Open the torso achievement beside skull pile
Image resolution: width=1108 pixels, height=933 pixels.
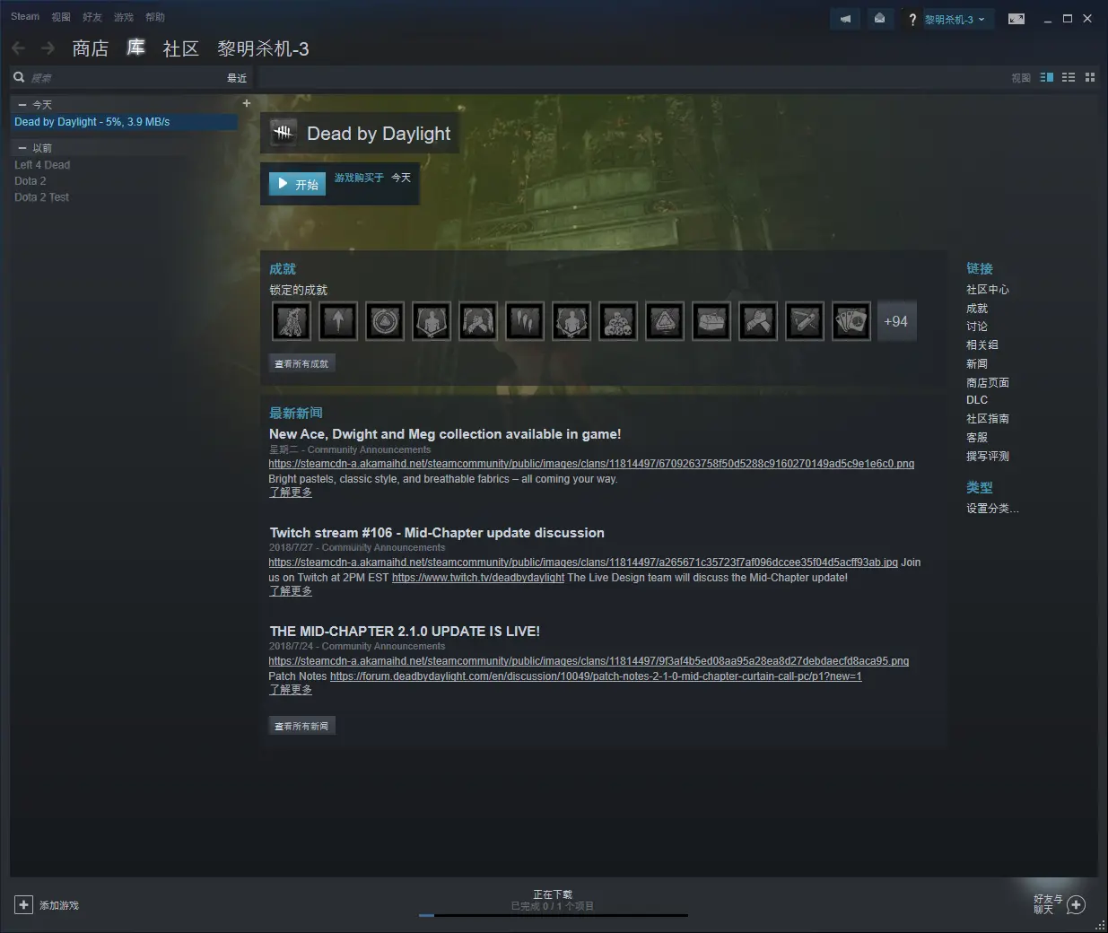[x=571, y=321]
